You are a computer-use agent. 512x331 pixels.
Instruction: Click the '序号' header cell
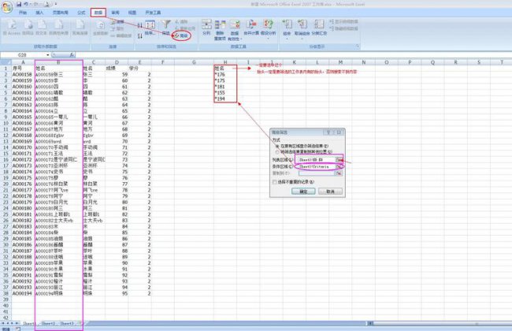[x=23, y=69]
